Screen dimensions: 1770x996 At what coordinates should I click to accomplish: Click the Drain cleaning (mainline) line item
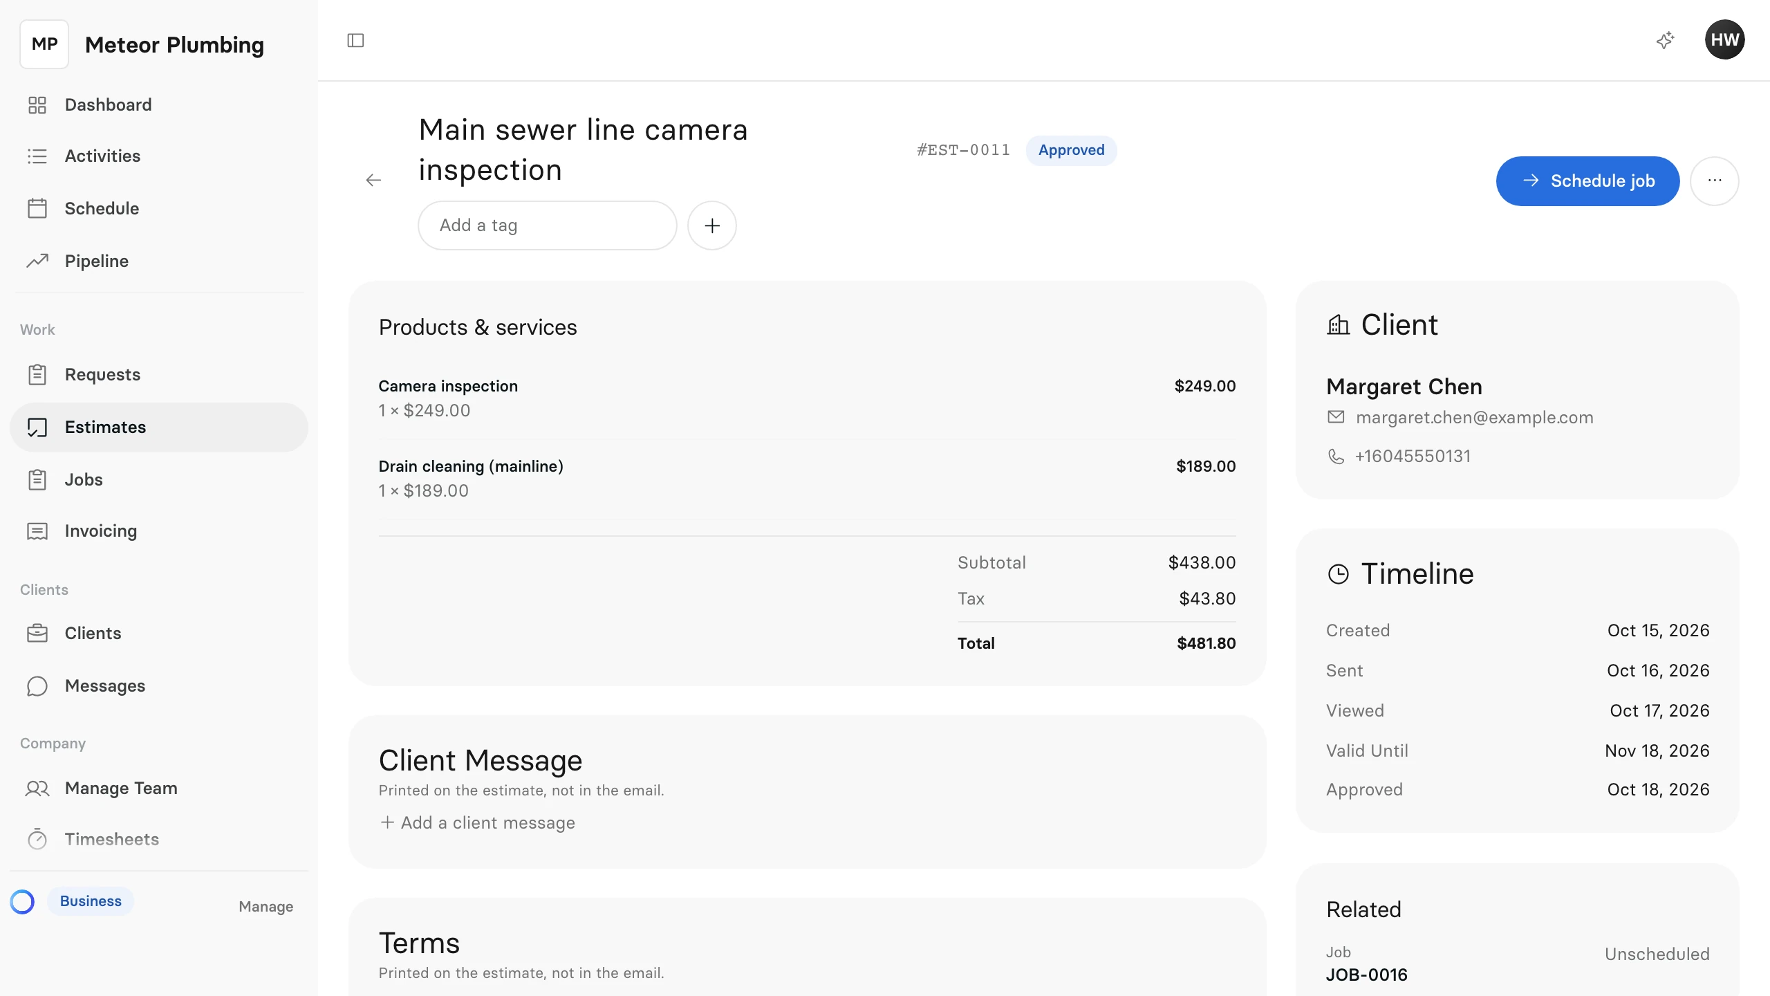(807, 479)
